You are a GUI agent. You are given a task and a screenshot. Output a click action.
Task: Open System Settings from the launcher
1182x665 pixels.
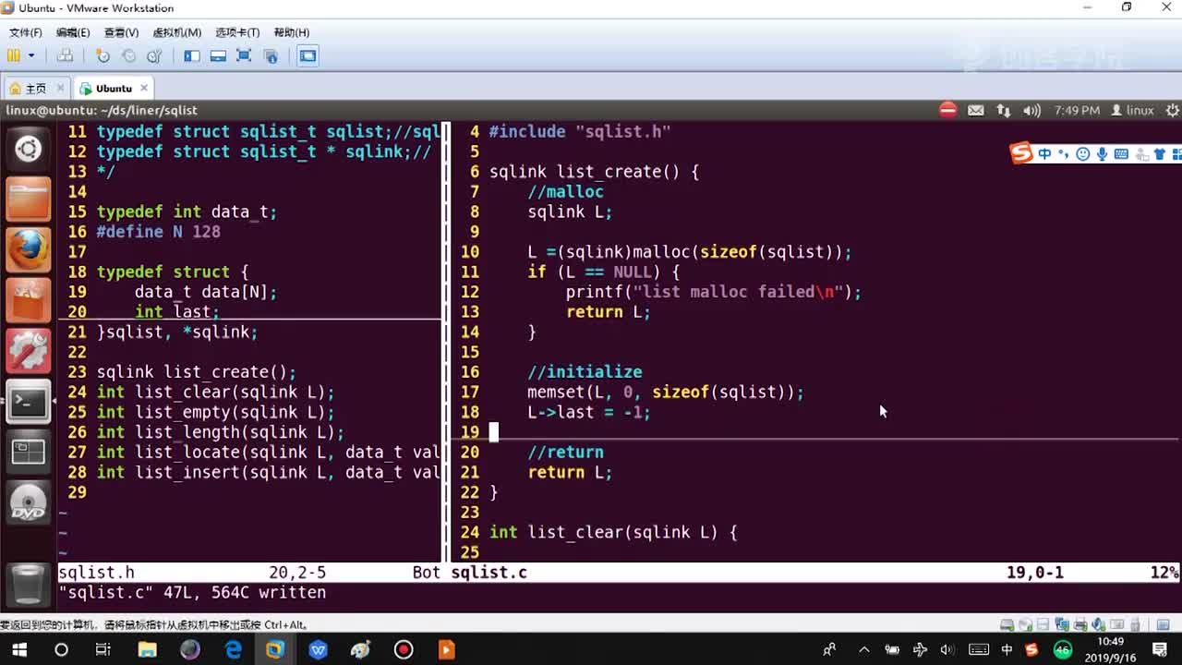(29, 350)
